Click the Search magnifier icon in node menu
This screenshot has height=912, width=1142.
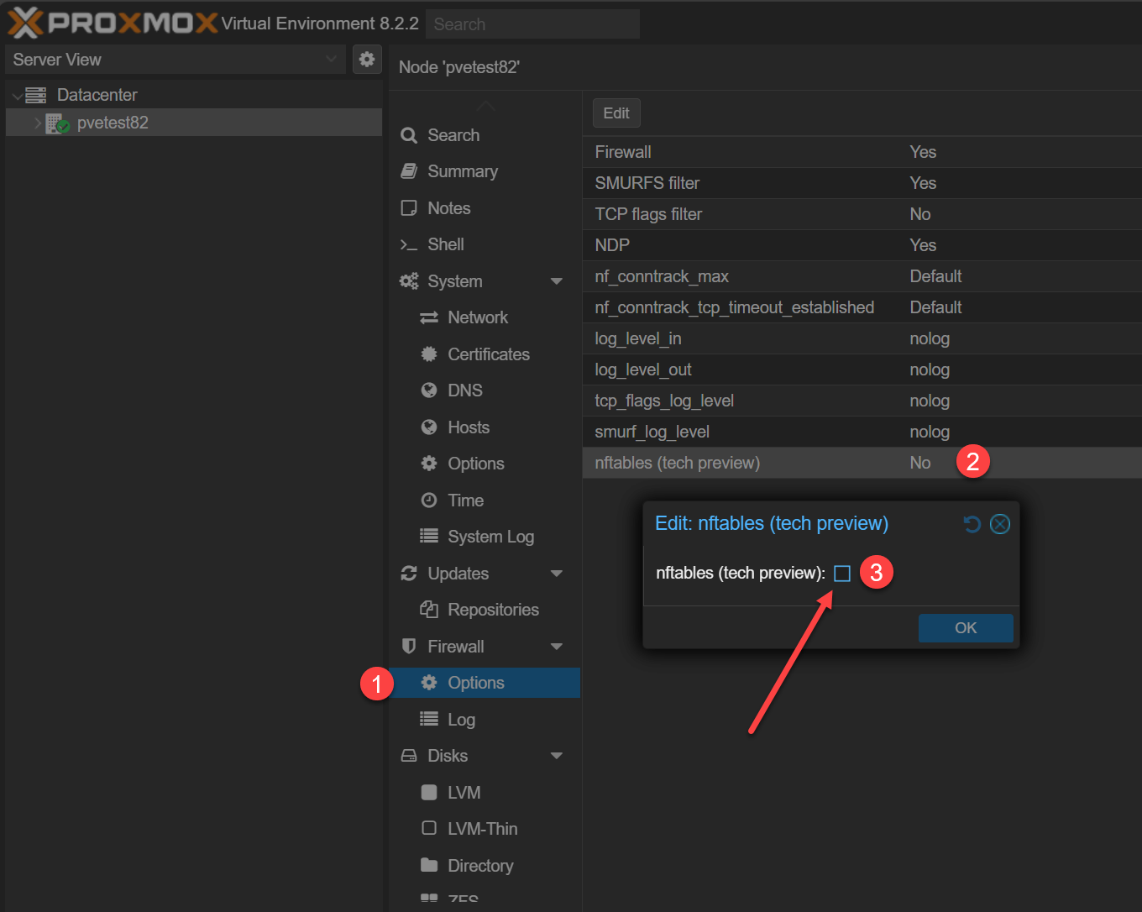[409, 135]
